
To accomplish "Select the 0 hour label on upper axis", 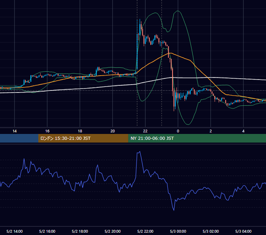I will 178,131.
